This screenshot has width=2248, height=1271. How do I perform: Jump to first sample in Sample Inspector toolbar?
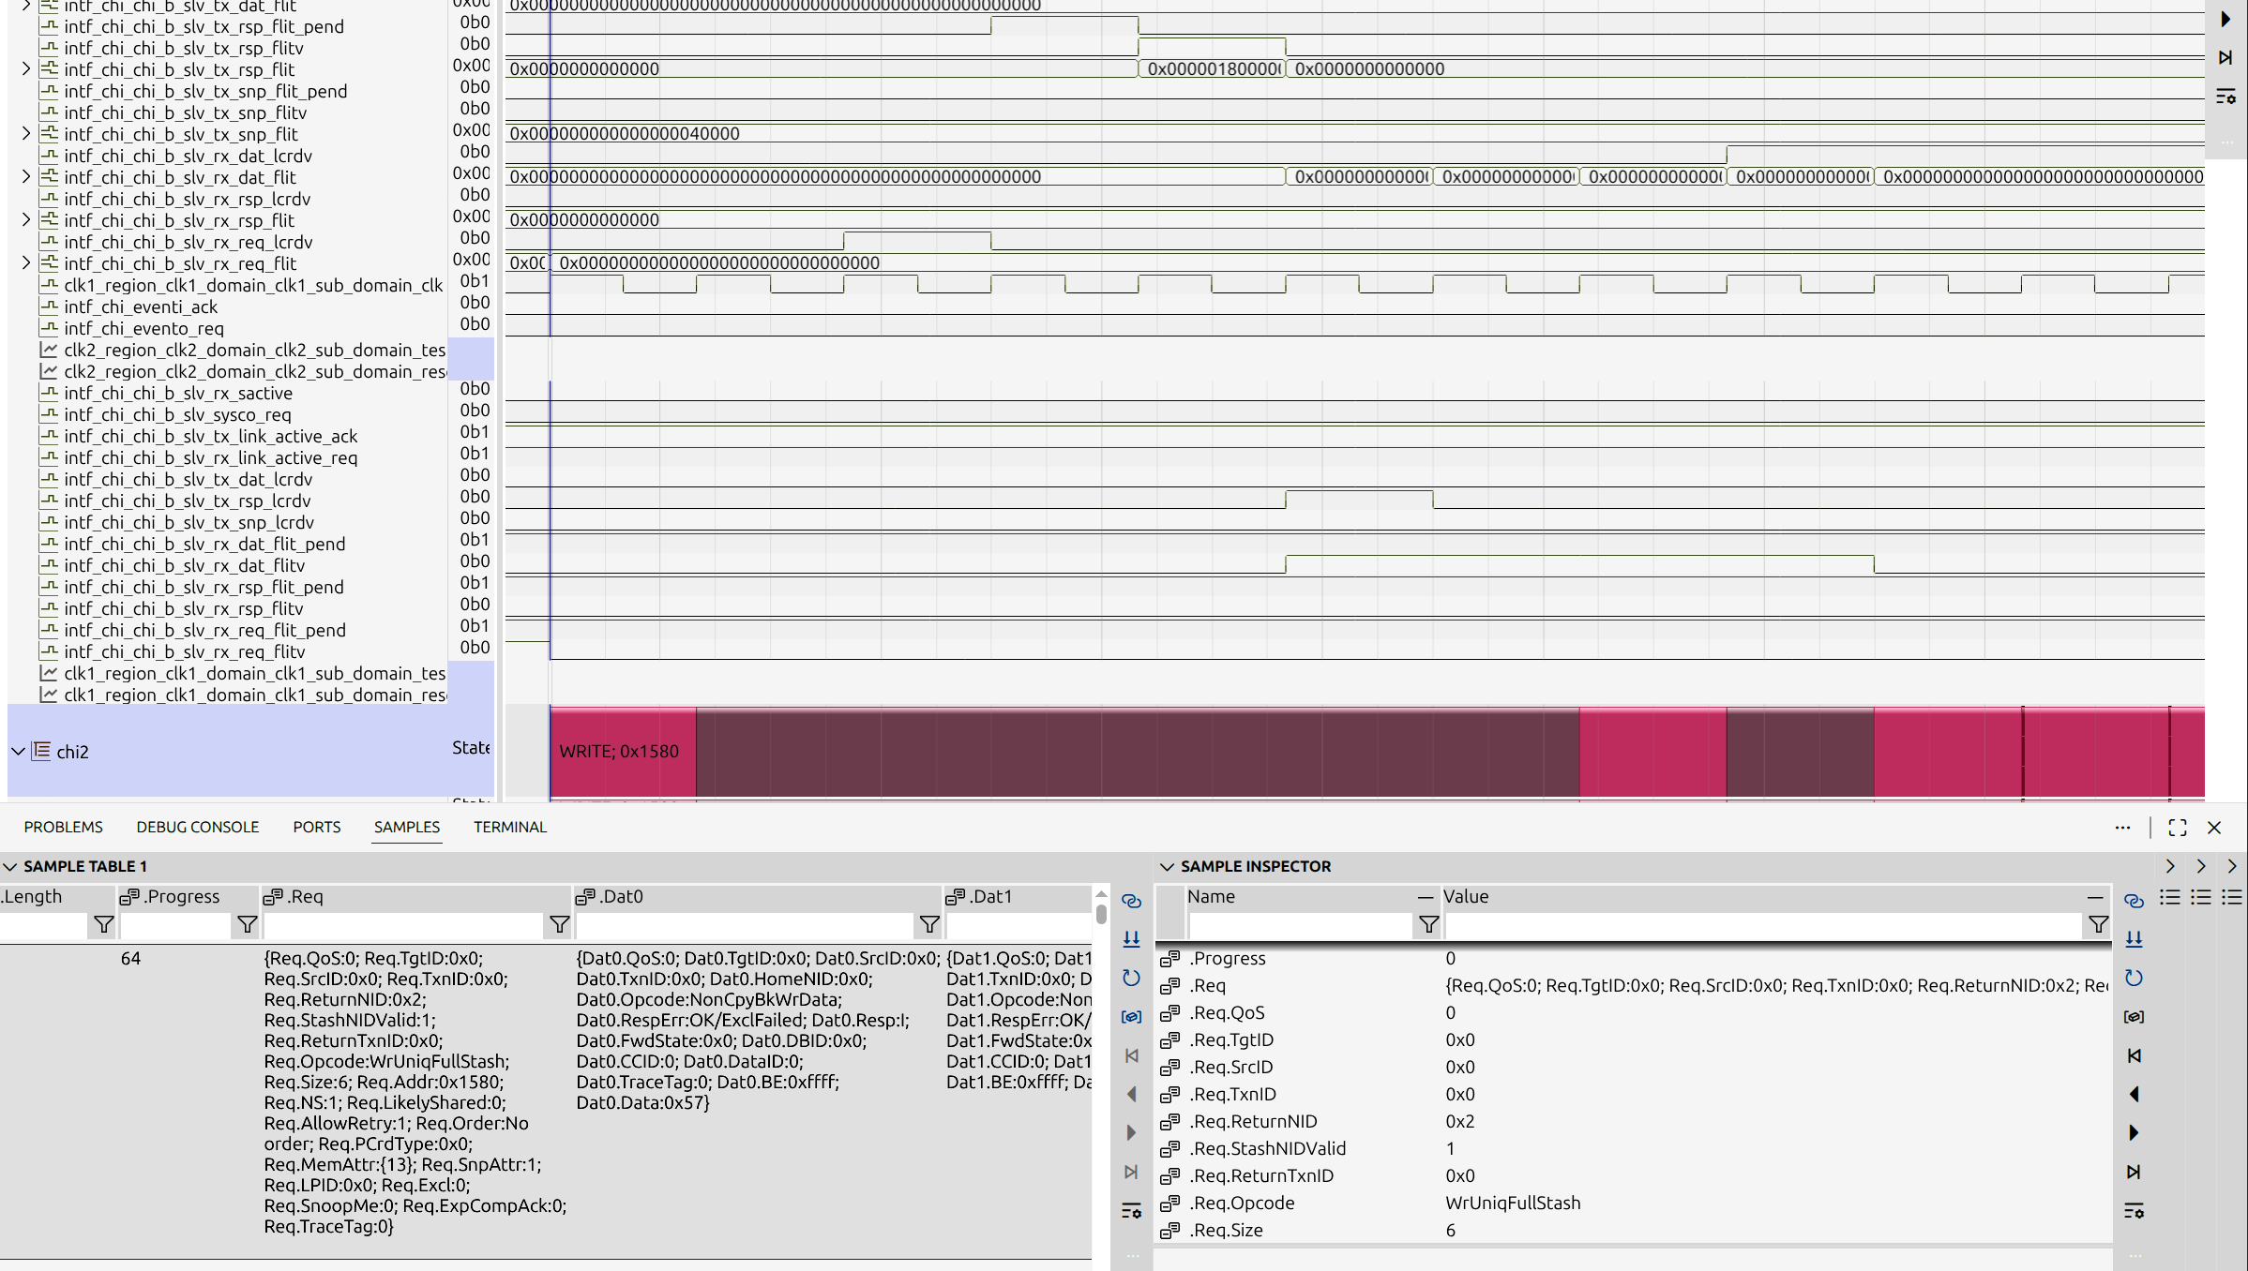2134,1055
